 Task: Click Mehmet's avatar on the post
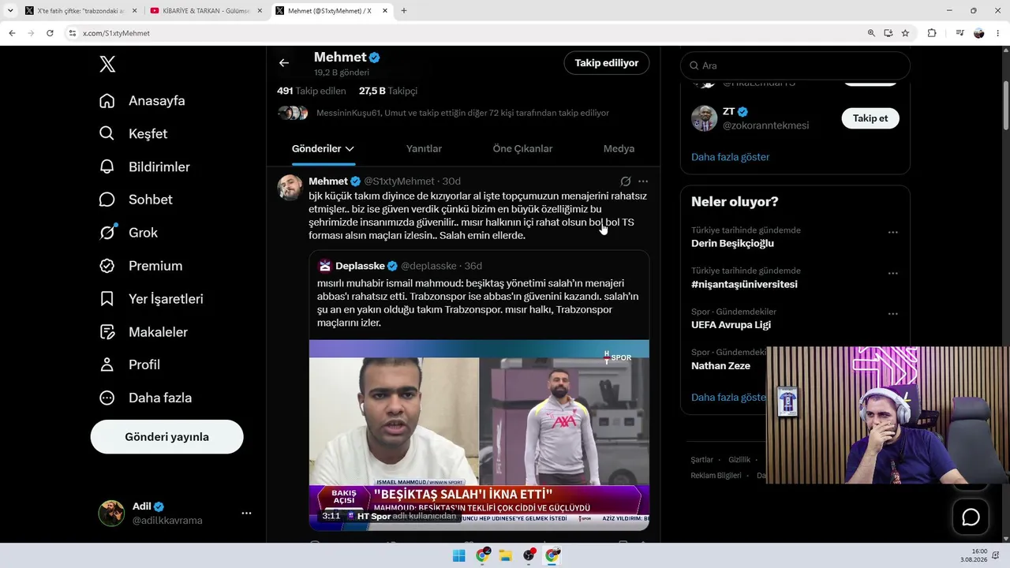[290, 188]
